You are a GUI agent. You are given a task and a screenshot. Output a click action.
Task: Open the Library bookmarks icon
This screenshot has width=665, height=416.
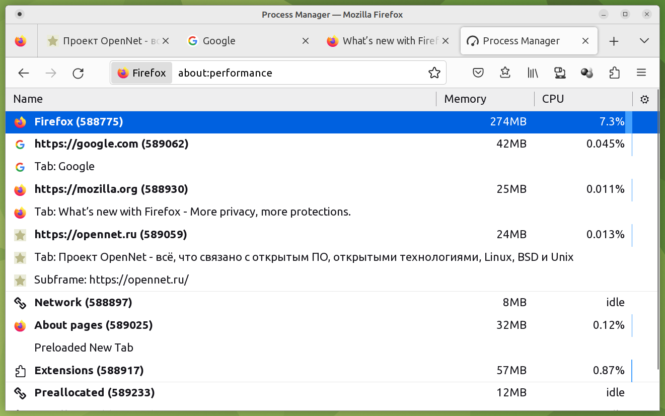click(x=533, y=73)
